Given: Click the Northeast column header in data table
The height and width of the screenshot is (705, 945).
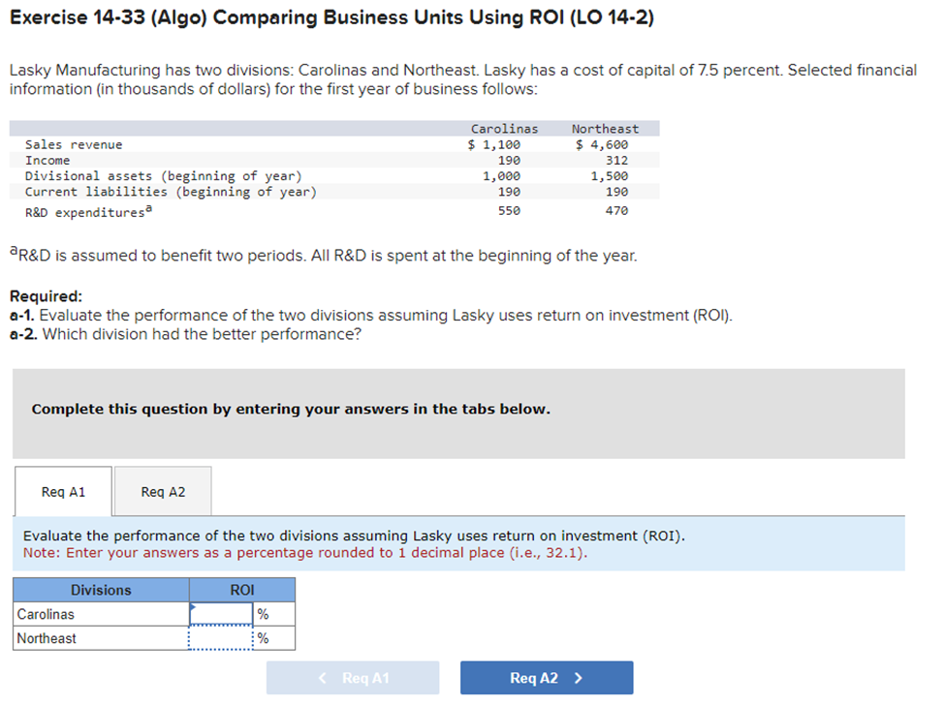Looking at the screenshot, I should [604, 128].
